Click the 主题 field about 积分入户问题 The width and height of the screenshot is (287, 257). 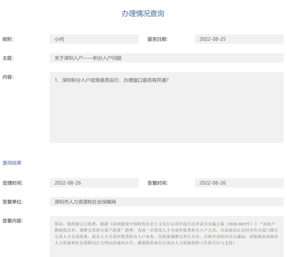point(167,58)
